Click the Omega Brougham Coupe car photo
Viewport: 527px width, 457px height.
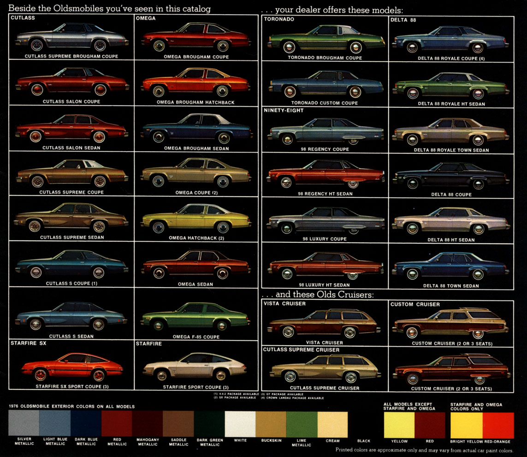pyautogui.click(x=196, y=37)
